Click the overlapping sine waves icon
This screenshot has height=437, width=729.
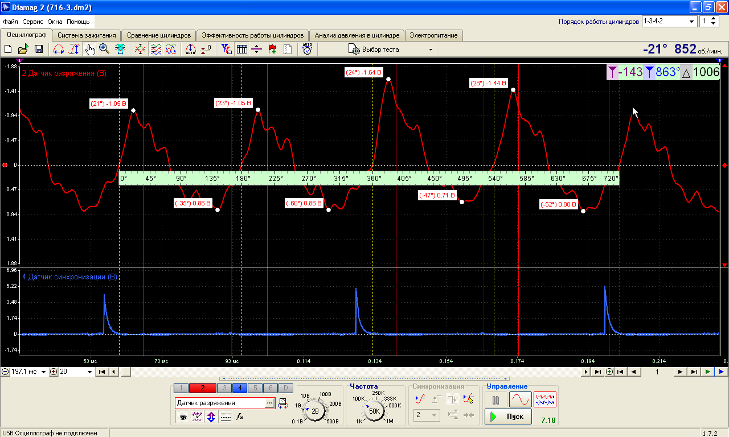(x=171, y=50)
